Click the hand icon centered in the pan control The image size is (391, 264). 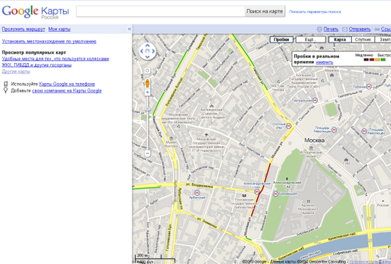click(x=147, y=51)
